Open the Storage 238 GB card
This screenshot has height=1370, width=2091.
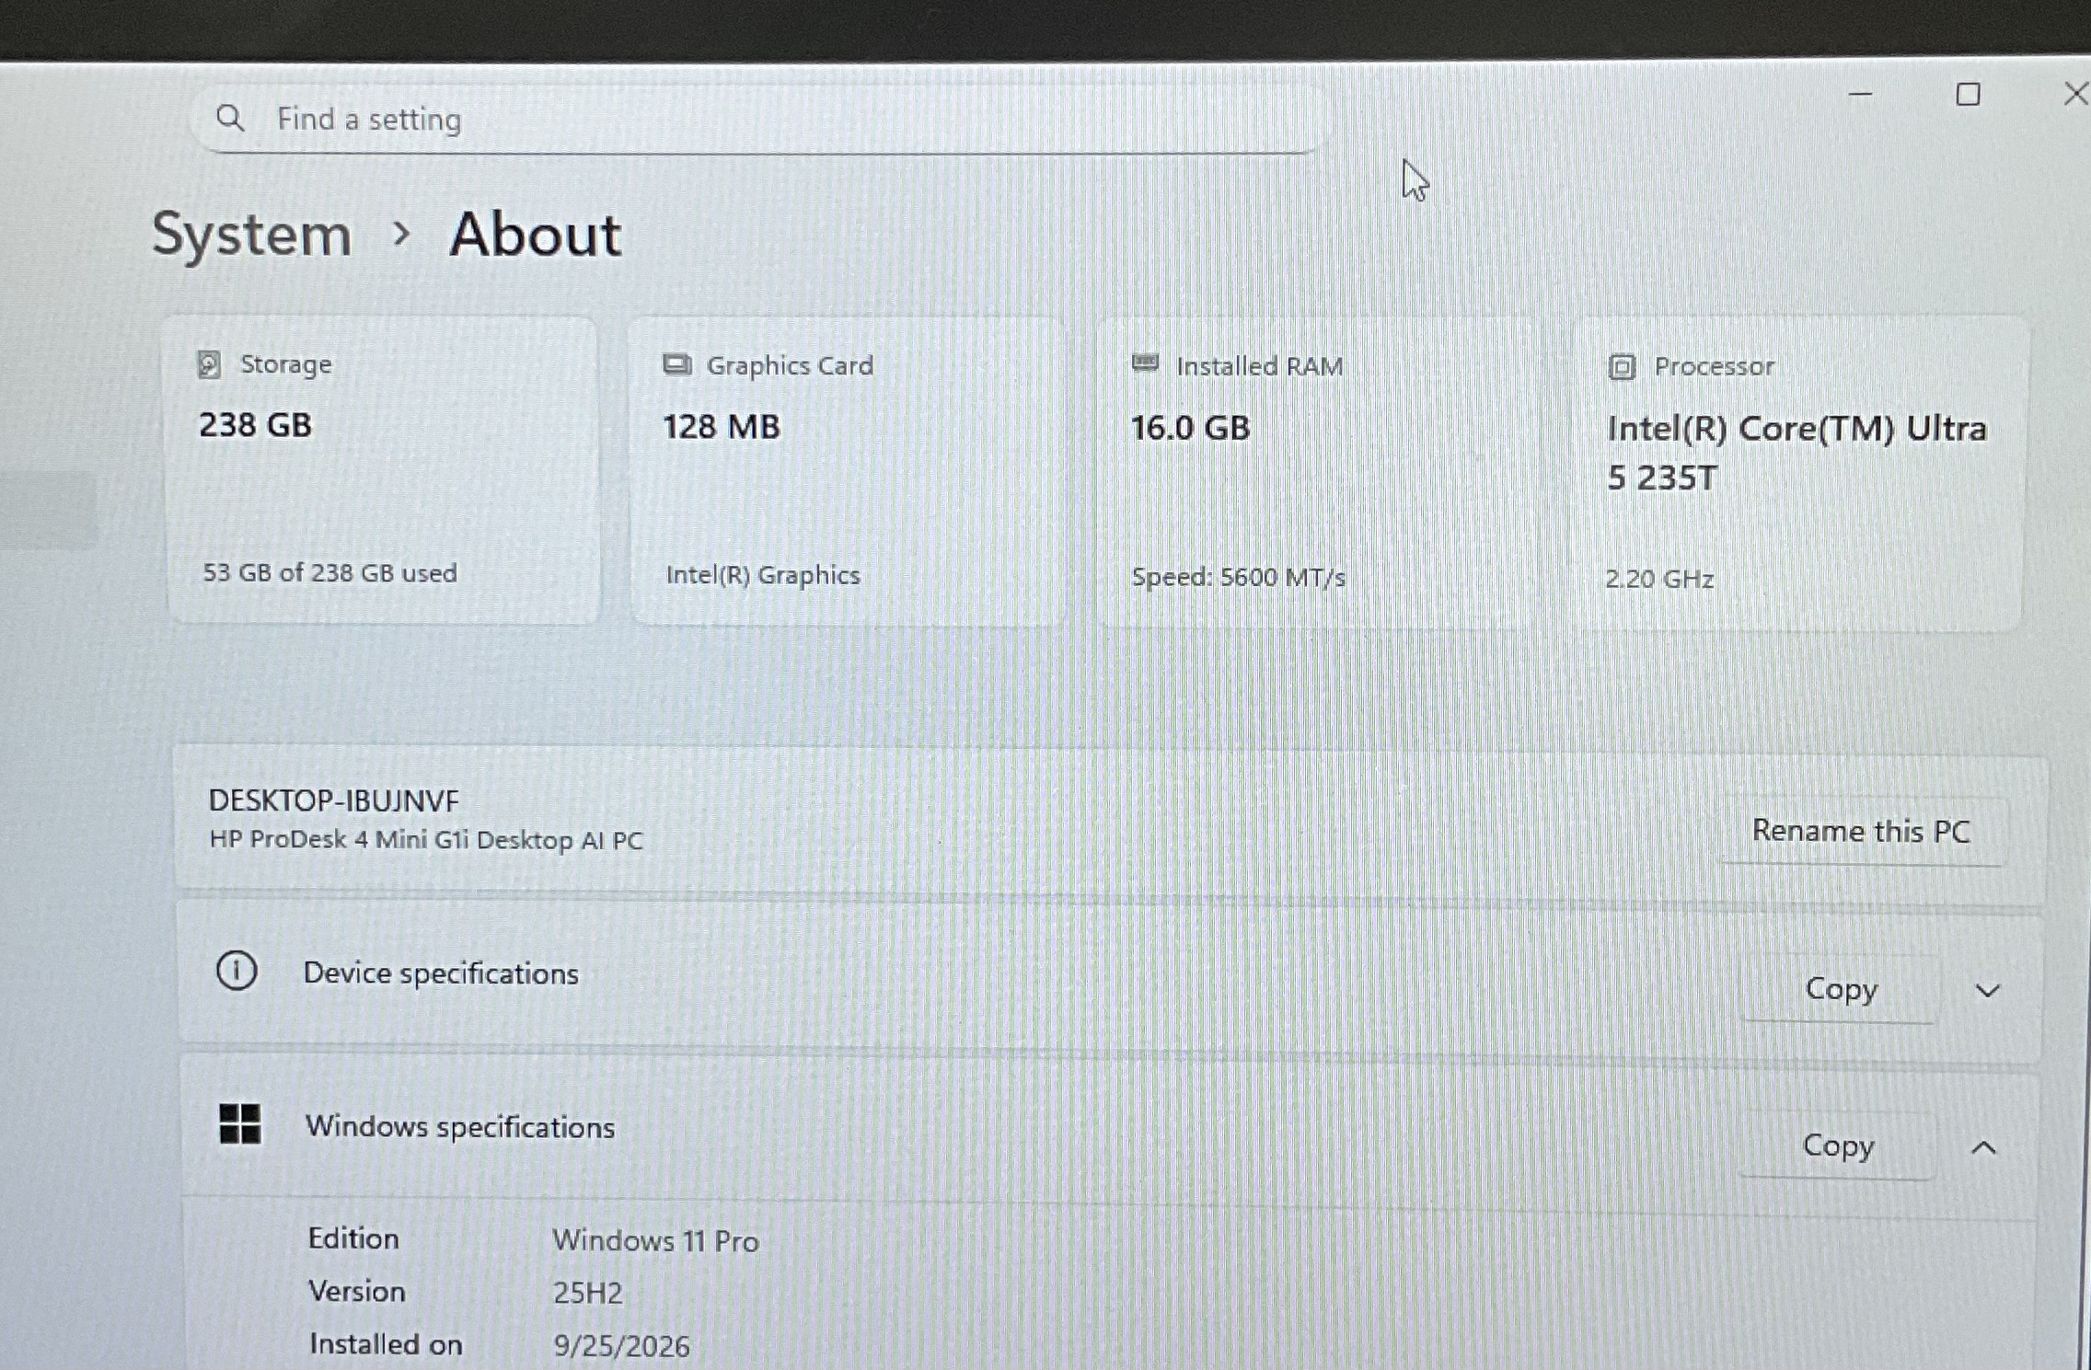pos(383,470)
